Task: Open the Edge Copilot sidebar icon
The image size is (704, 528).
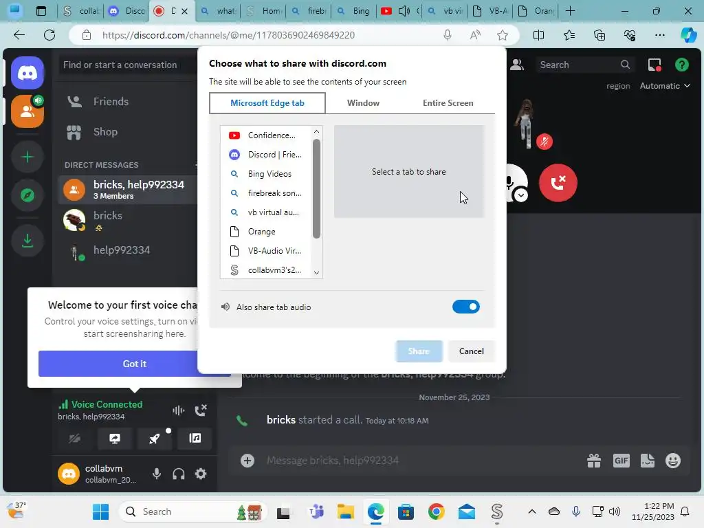Action: 687,35
